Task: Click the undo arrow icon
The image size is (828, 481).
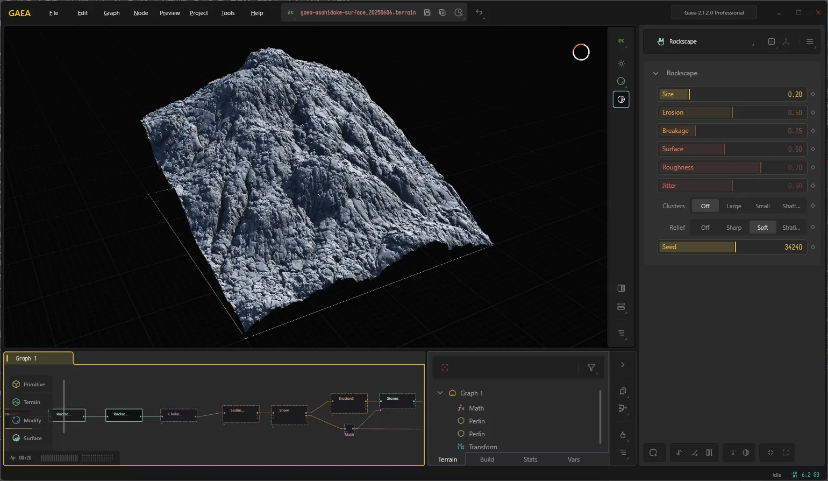Action: coord(479,12)
